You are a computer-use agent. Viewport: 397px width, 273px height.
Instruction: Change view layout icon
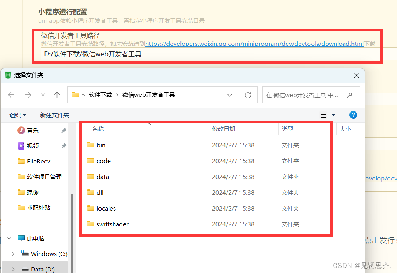[x=323, y=115]
